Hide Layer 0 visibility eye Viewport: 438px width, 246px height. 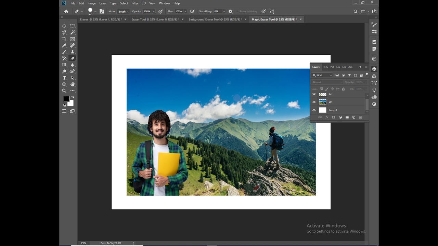pyautogui.click(x=314, y=110)
